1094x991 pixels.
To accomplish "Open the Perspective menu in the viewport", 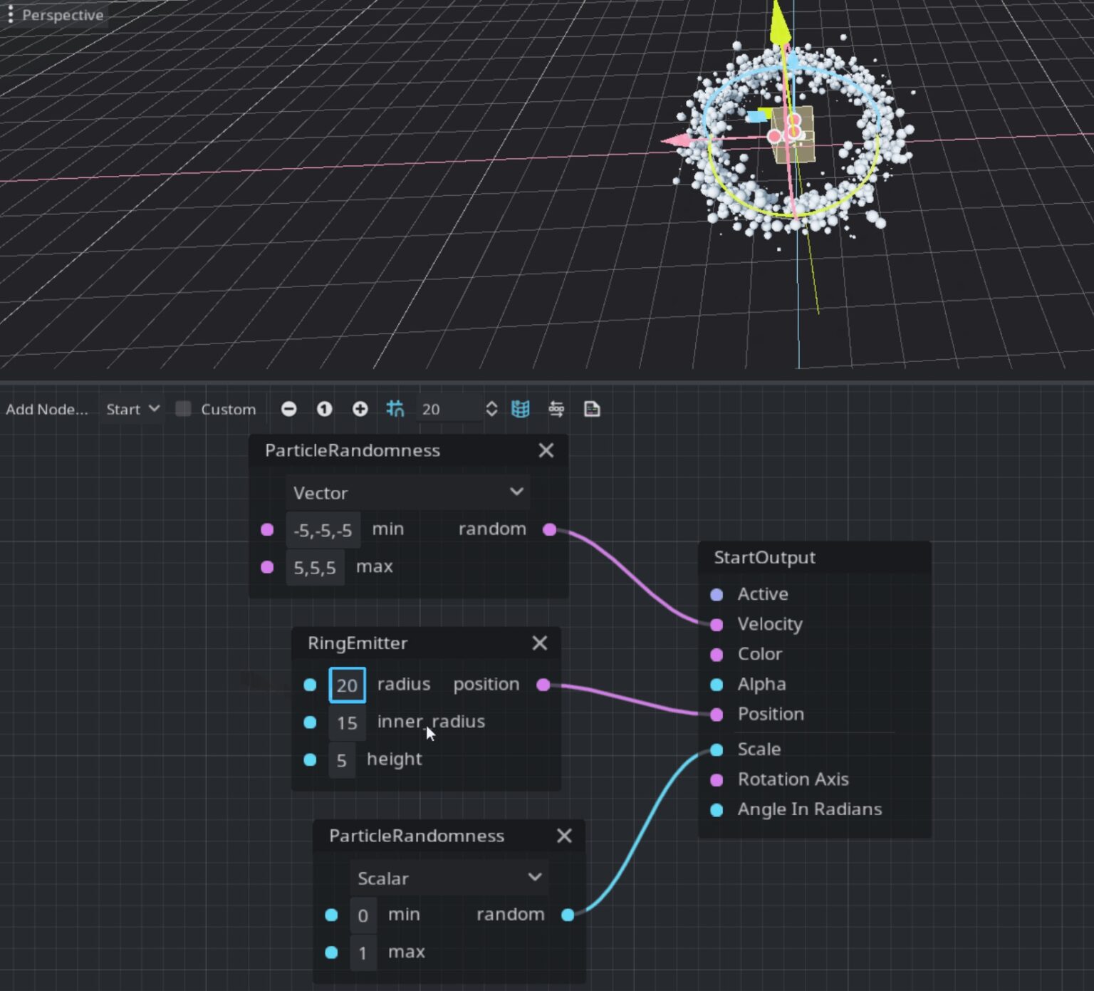I will pyautogui.click(x=63, y=14).
